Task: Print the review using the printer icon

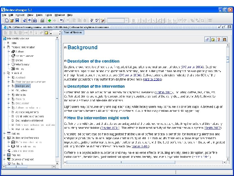Action: pos(42,21)
